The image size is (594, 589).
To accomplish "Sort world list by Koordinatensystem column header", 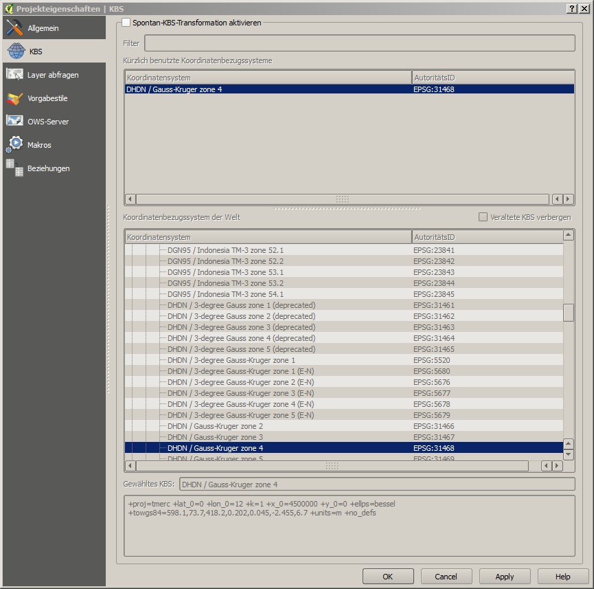I will (268, 237).
